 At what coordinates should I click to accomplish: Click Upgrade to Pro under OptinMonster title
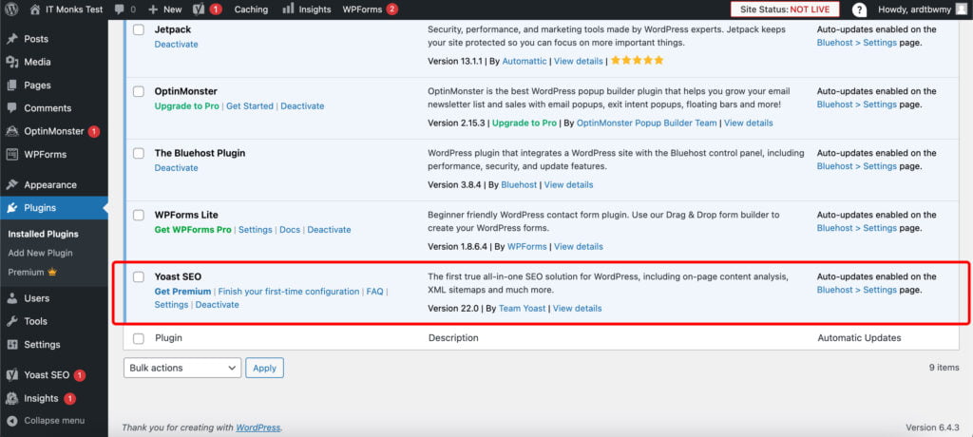coord(187,106)
